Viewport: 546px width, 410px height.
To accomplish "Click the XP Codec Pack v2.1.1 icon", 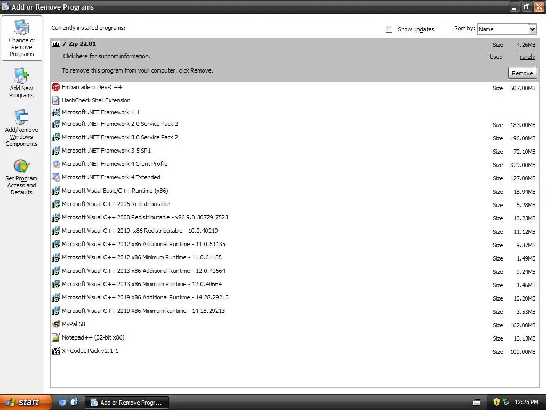I will click(x=55, y=351).
